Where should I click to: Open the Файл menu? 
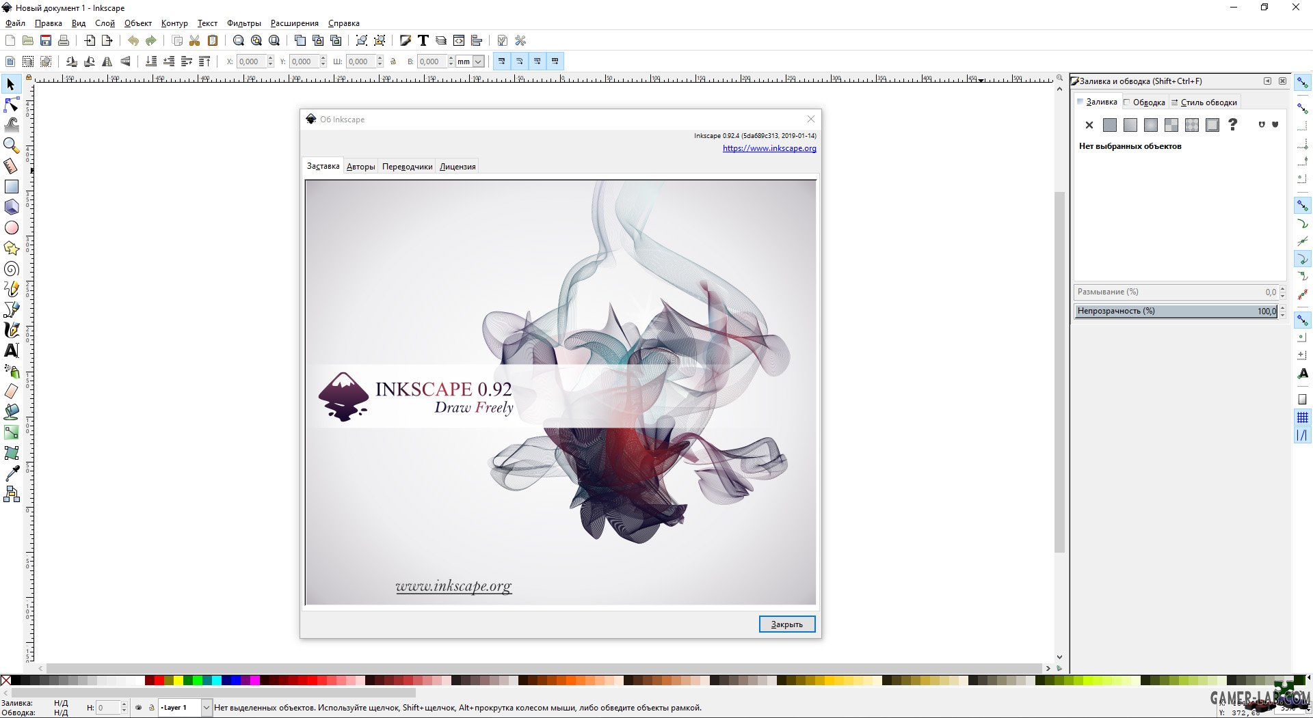[x=15, y=23]
